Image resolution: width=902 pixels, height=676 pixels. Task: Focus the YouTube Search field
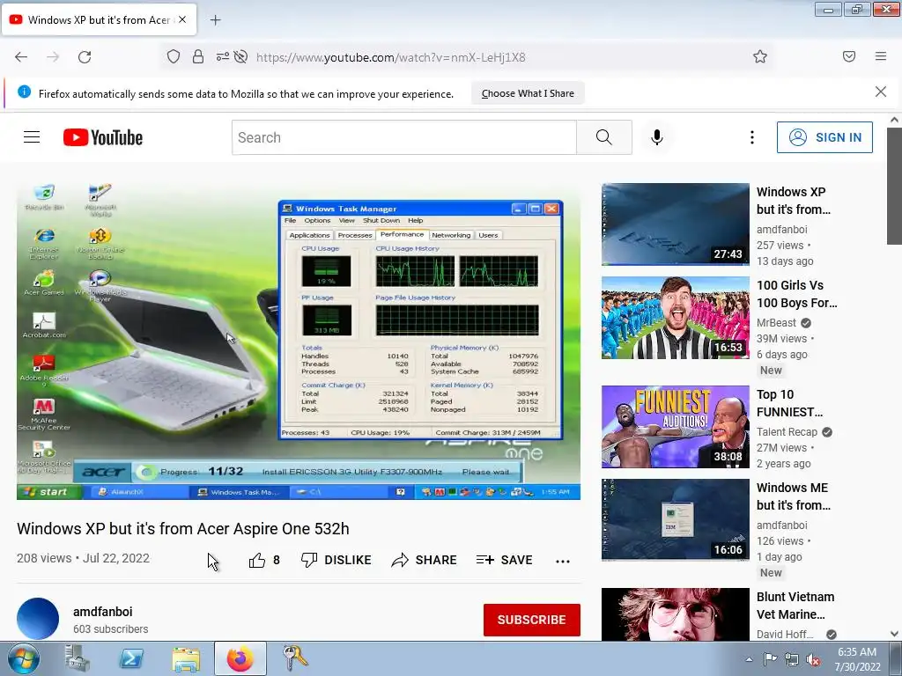(x=403, y=137)
